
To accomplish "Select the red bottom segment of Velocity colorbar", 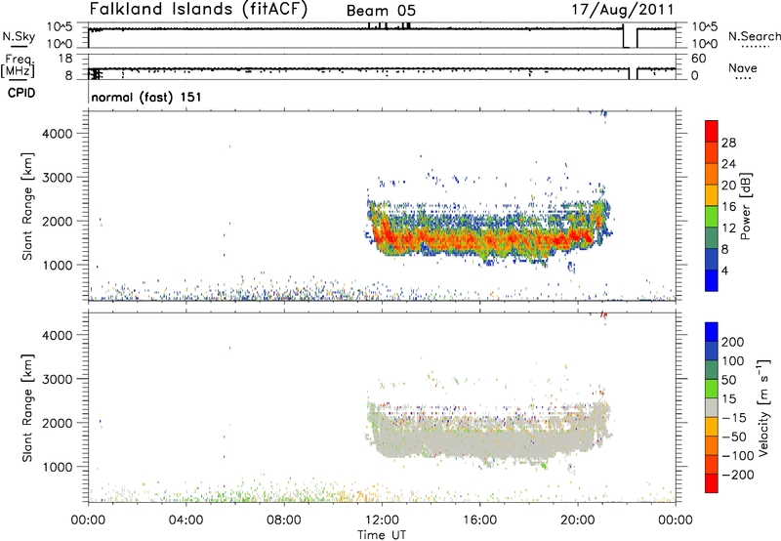I will 712,483.
